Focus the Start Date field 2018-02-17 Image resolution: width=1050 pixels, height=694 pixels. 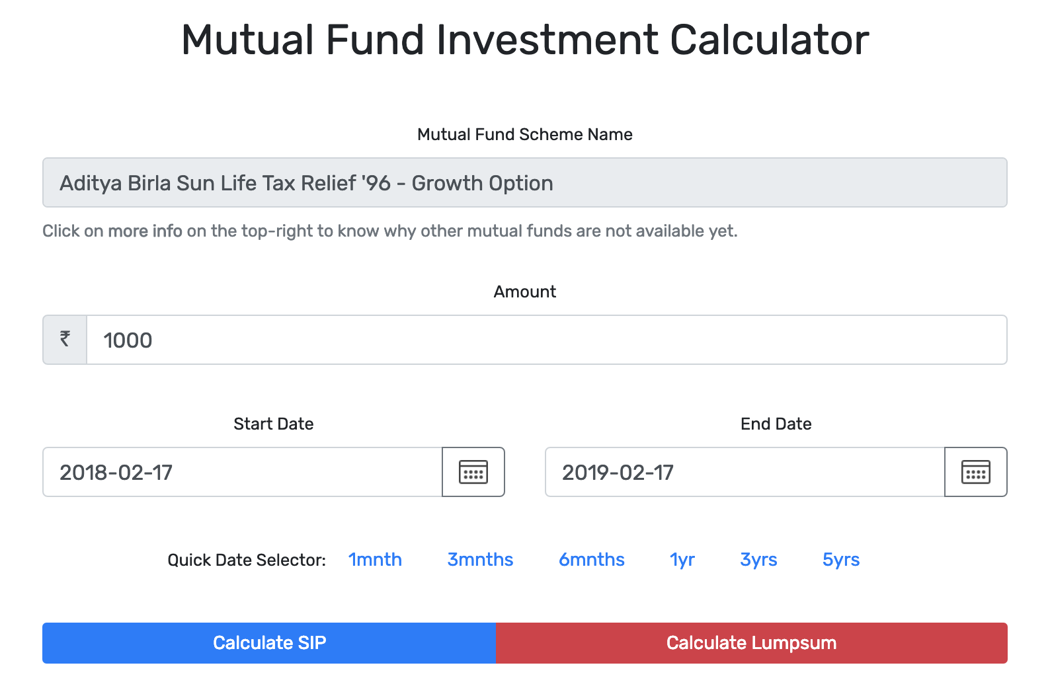coord(242,472)
